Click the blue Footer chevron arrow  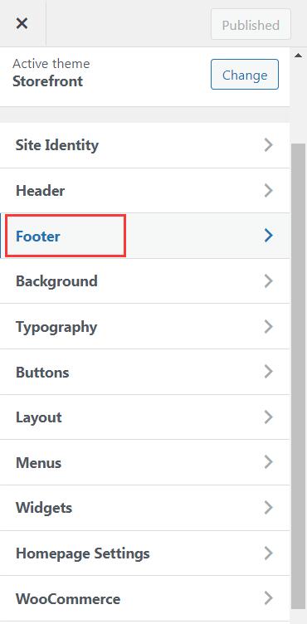pos(269,236)
